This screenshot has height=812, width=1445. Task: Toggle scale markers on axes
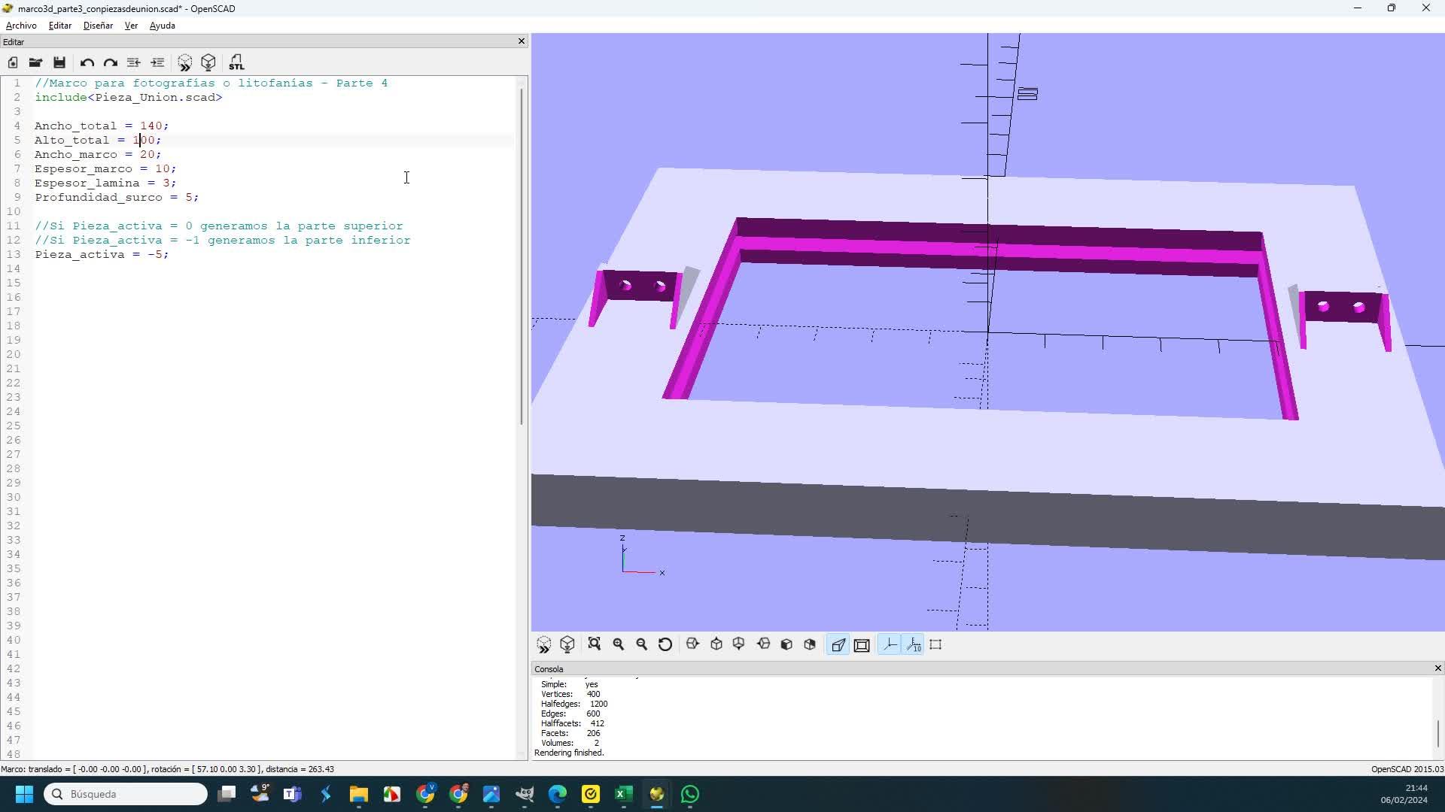(x=914, y=644)
